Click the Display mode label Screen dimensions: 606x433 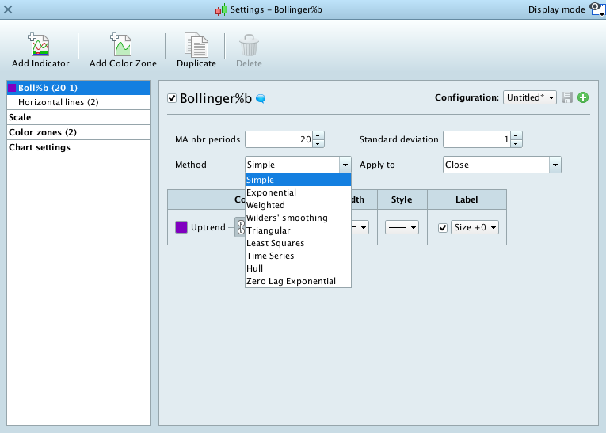click(557, 9)
